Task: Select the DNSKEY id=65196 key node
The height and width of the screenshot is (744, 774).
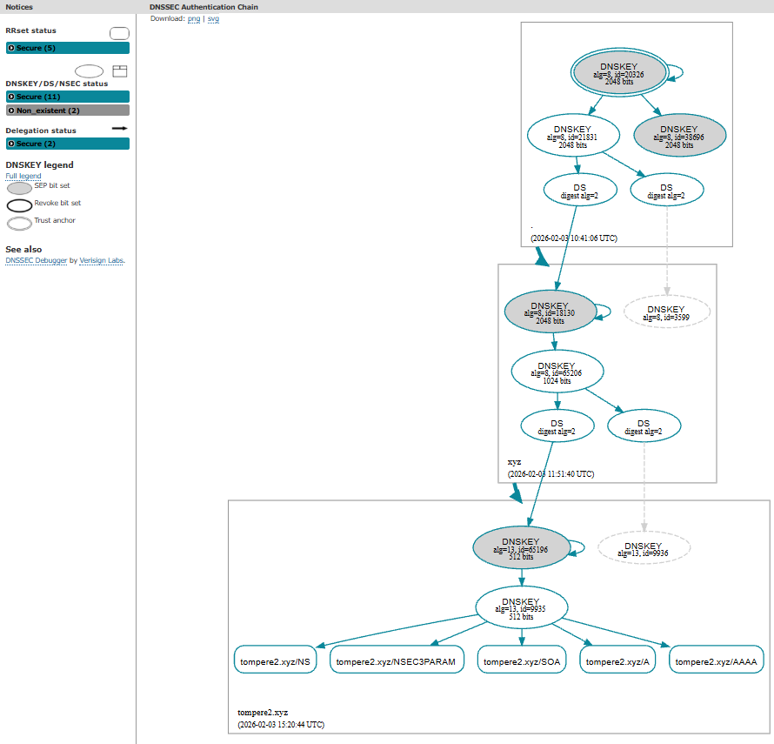Action: pos(520,548)
